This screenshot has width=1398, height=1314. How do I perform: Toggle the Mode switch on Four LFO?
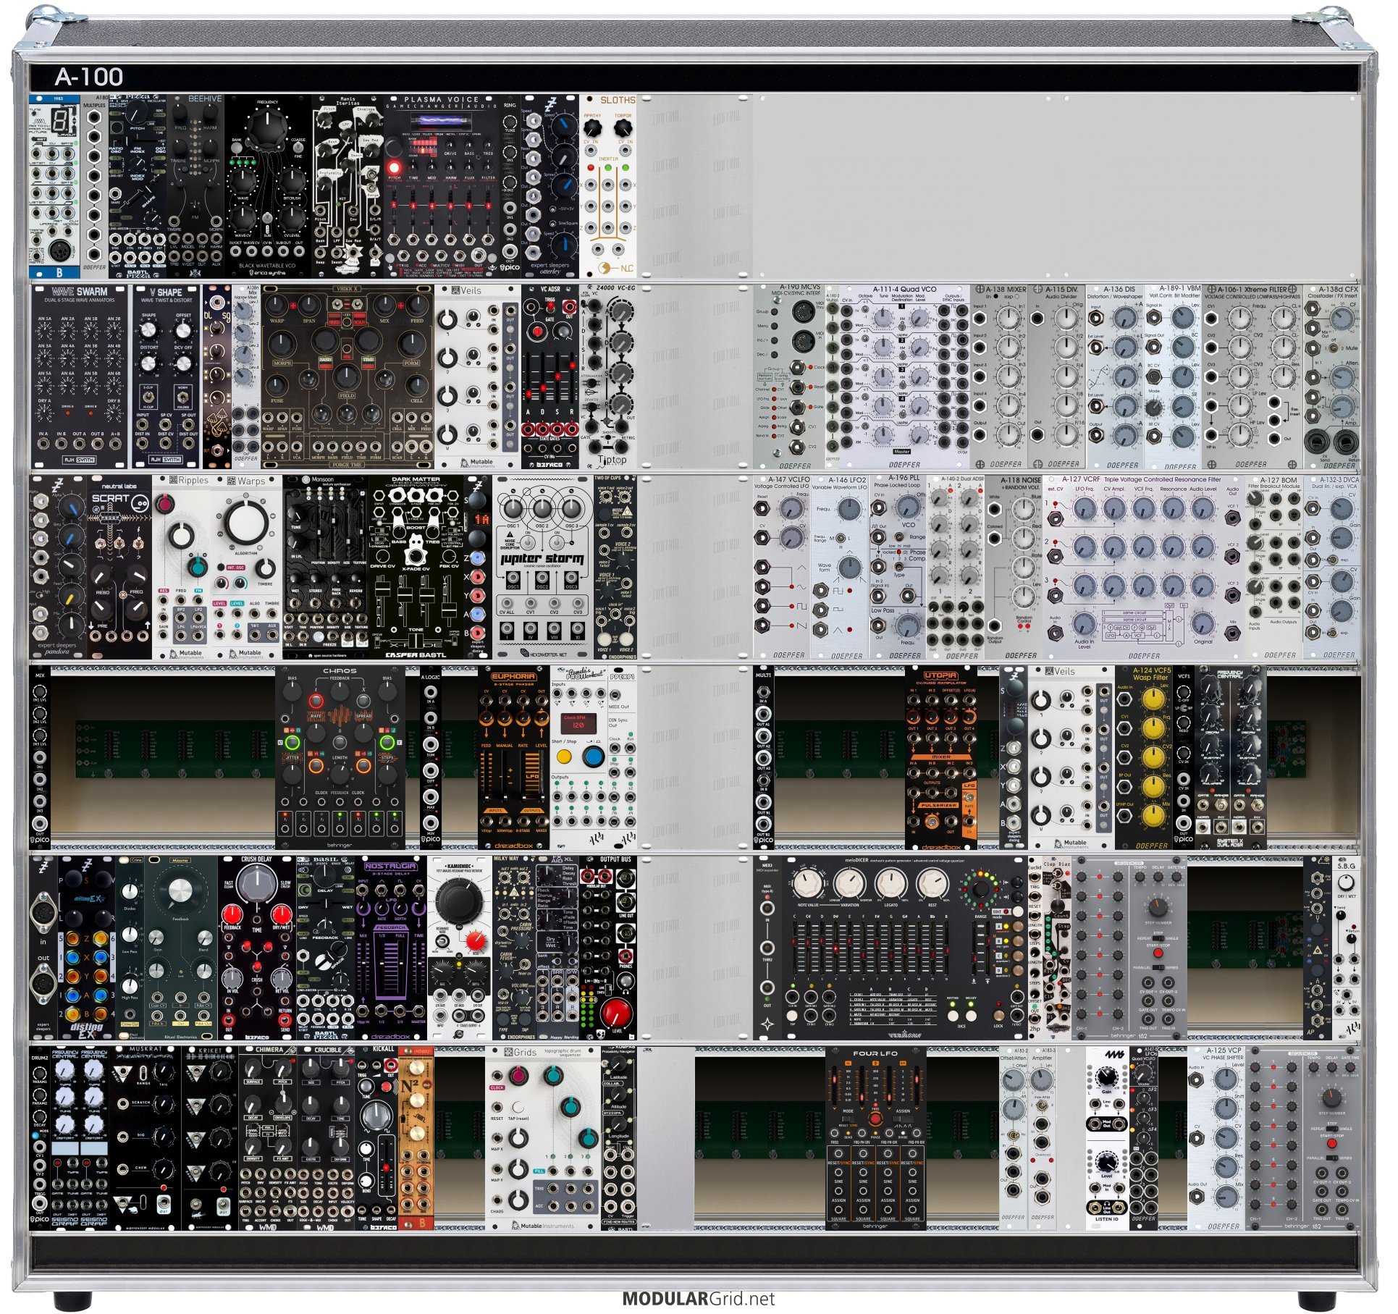click(848, 1119)
